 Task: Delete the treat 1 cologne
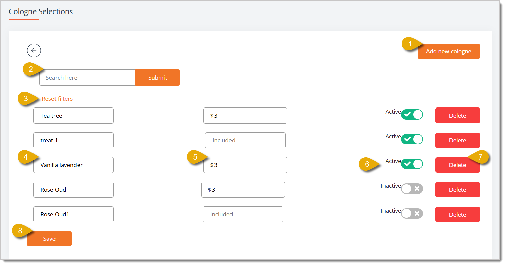458,140
